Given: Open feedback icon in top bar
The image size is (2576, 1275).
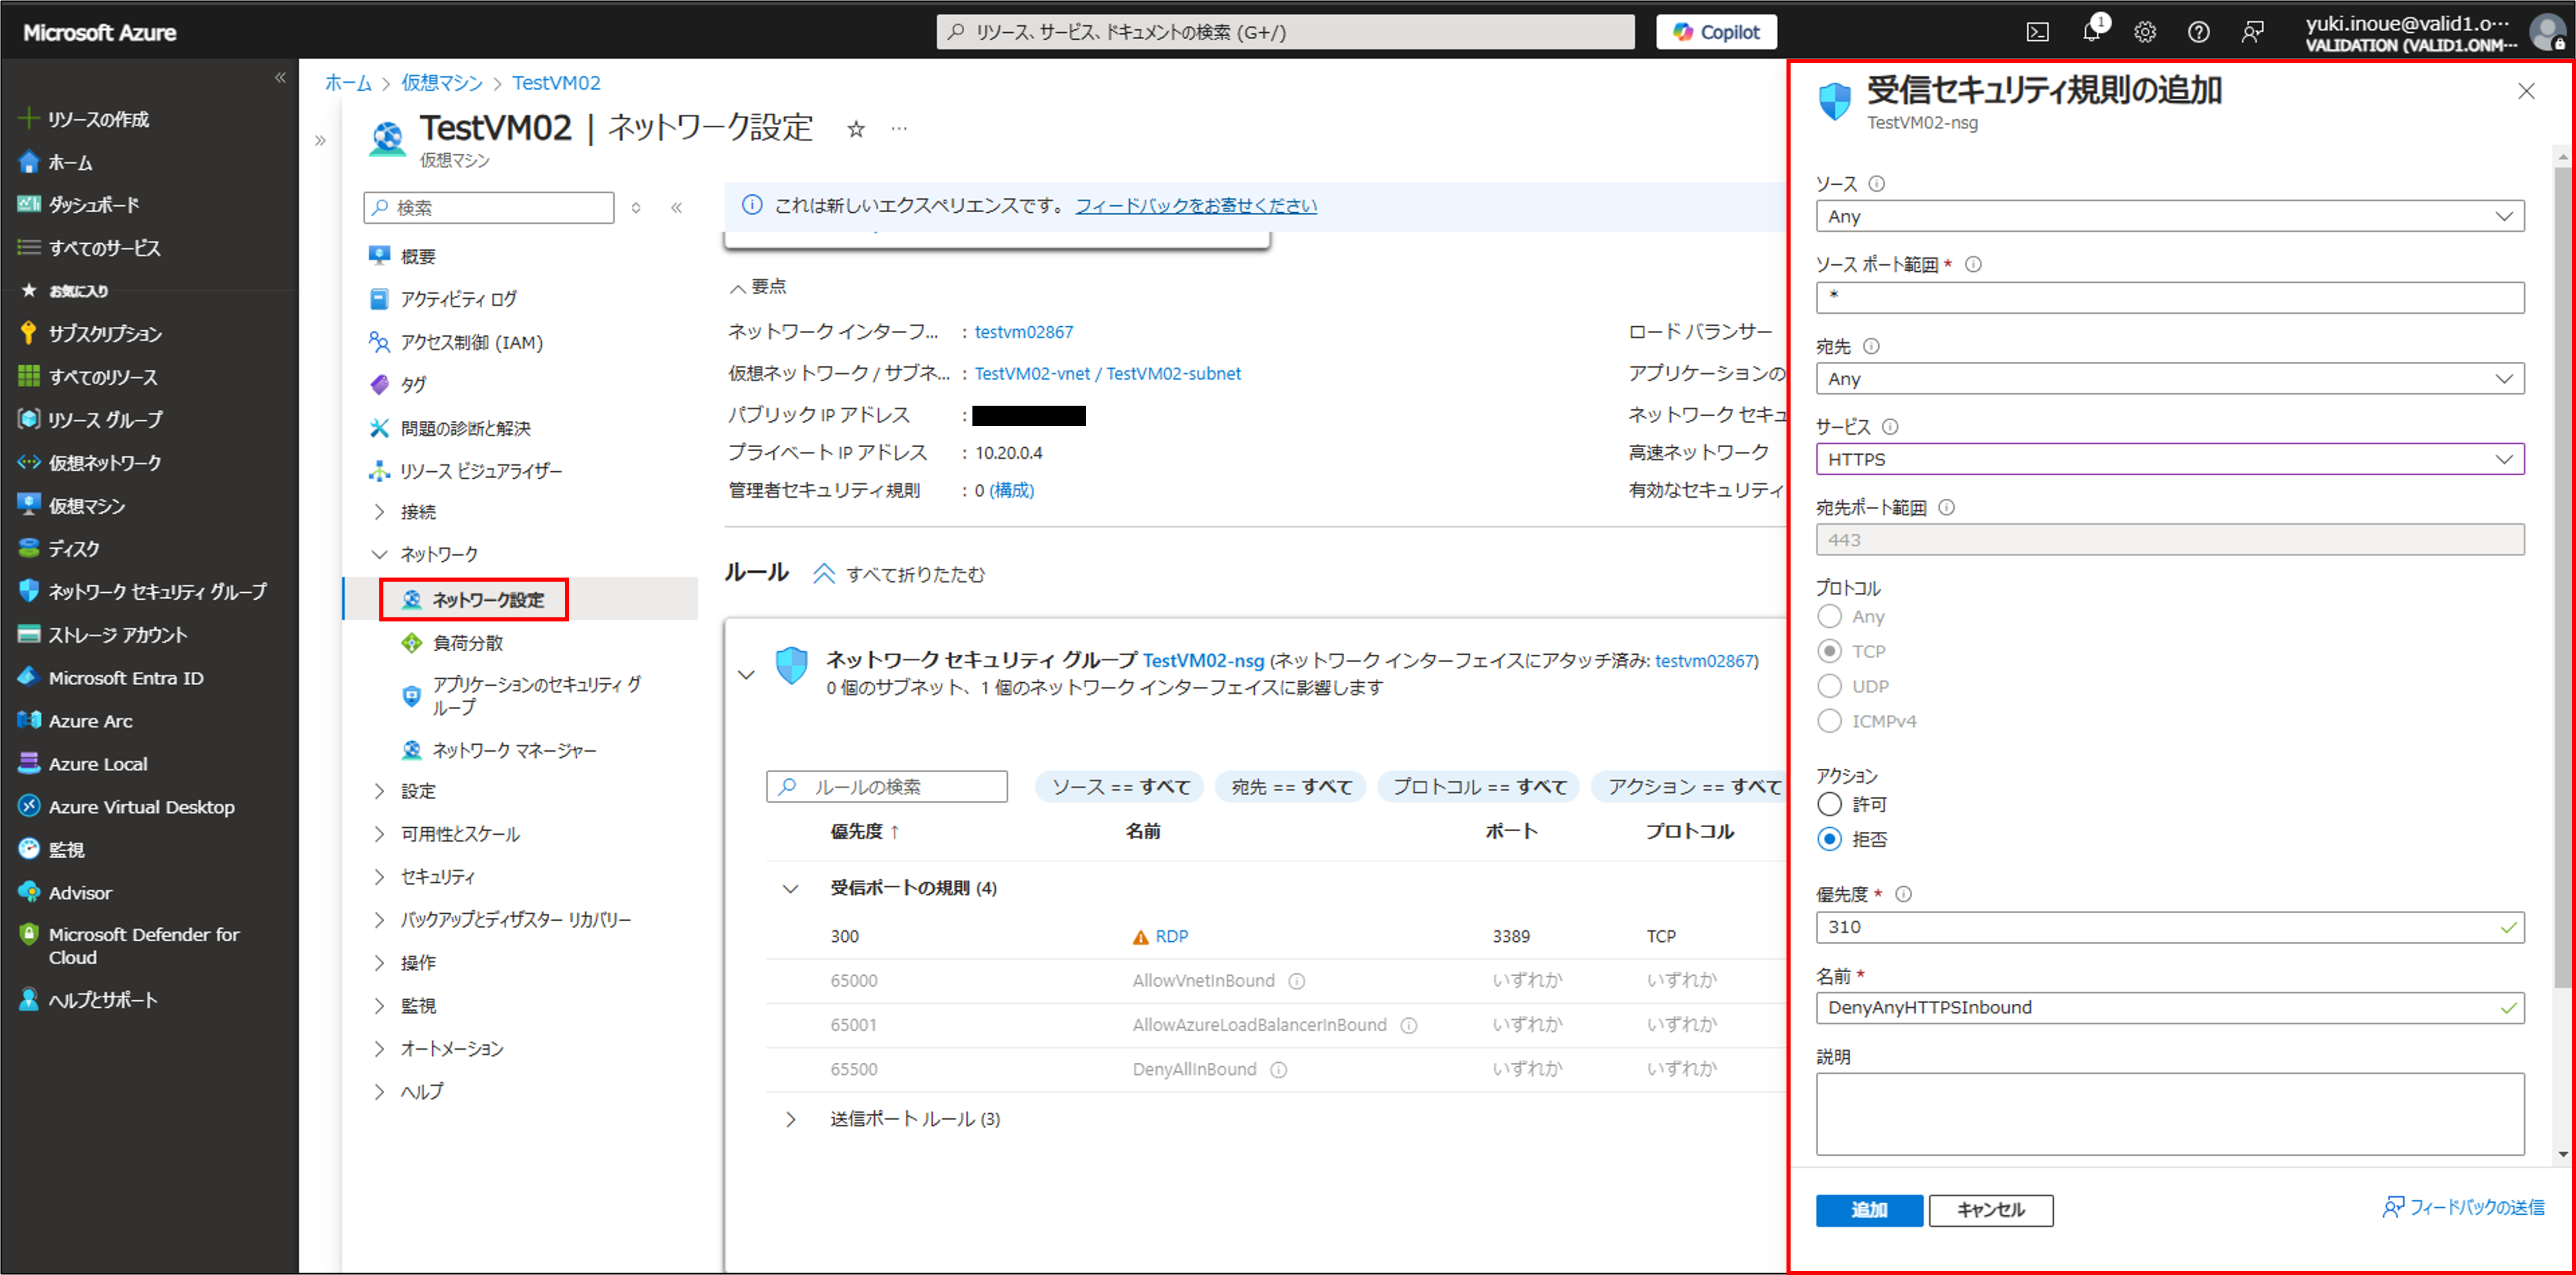Looking at the screenshot, I should (2252, 32).
